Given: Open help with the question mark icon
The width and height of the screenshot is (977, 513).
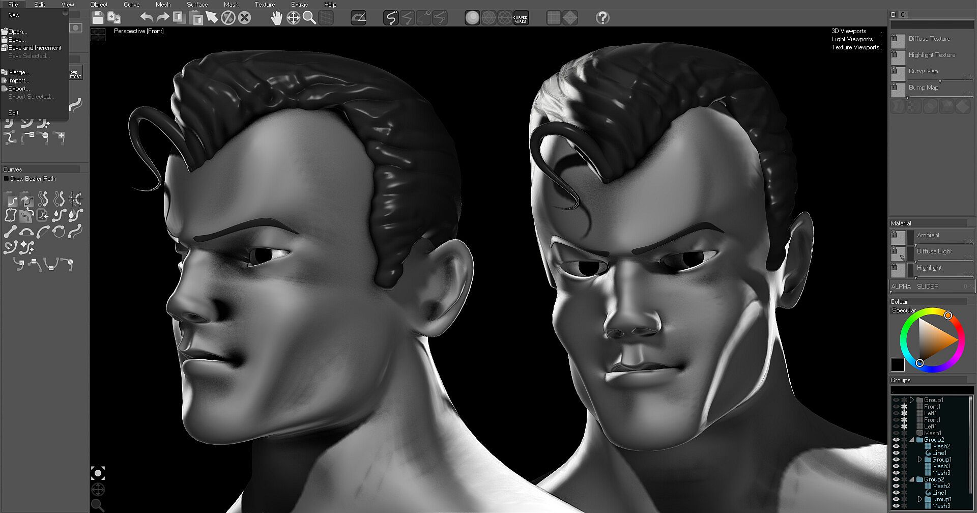Looking at the screenshot, I should pyautogui.click(x=602, y=18).
